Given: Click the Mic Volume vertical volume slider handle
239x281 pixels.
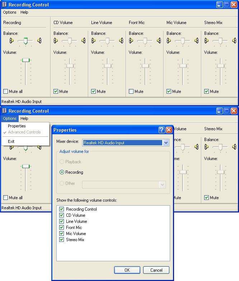Looking at the screenshot, I should click(x=183, y=66).
